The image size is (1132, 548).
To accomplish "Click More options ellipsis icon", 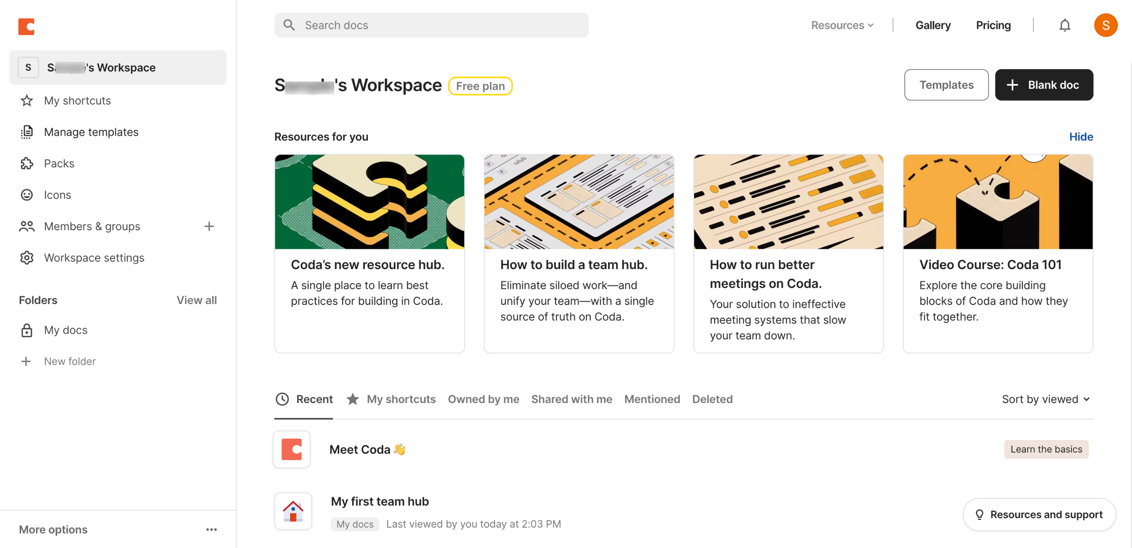I will click(211, 529).
